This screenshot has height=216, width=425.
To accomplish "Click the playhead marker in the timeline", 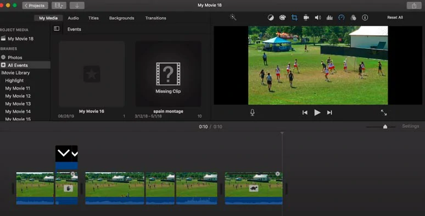I will (282, 133).
